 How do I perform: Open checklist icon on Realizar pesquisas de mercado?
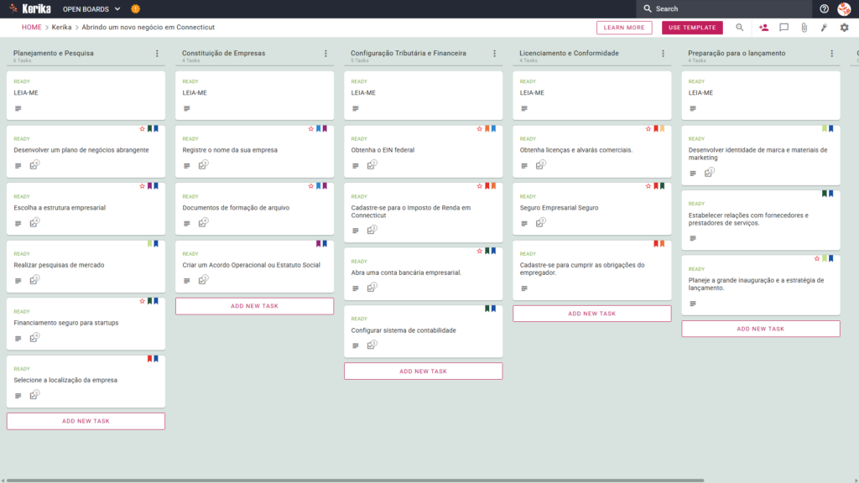(x=34, y=280)
